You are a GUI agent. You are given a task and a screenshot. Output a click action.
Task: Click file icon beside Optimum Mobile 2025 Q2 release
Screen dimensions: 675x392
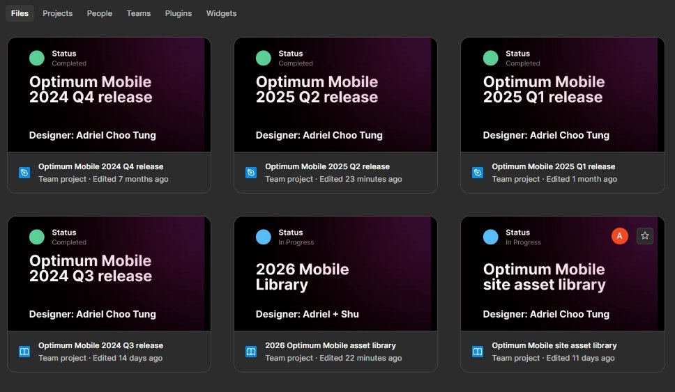pyautogui.click(x=251, y=173)
